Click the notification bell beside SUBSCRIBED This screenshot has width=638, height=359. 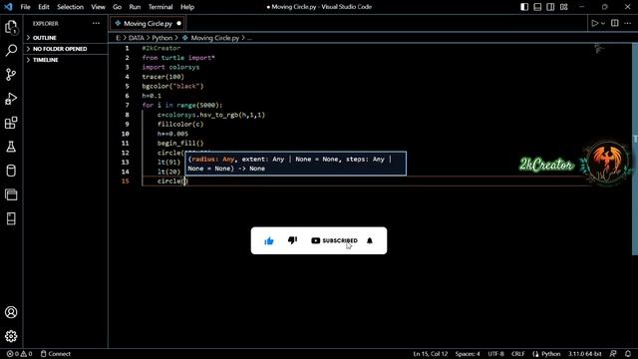370,240
